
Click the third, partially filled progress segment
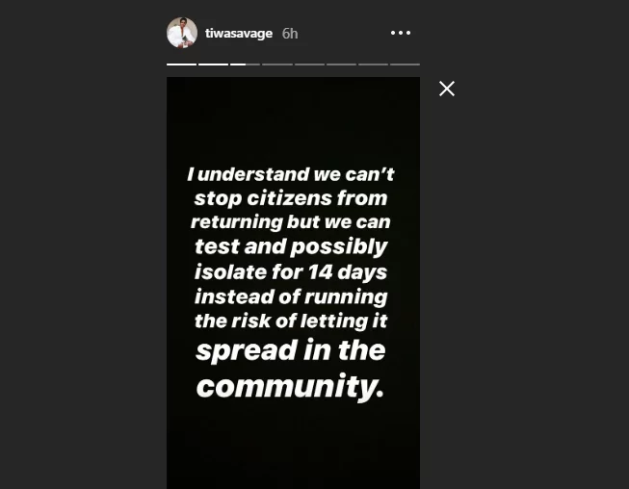pos(245,64)
